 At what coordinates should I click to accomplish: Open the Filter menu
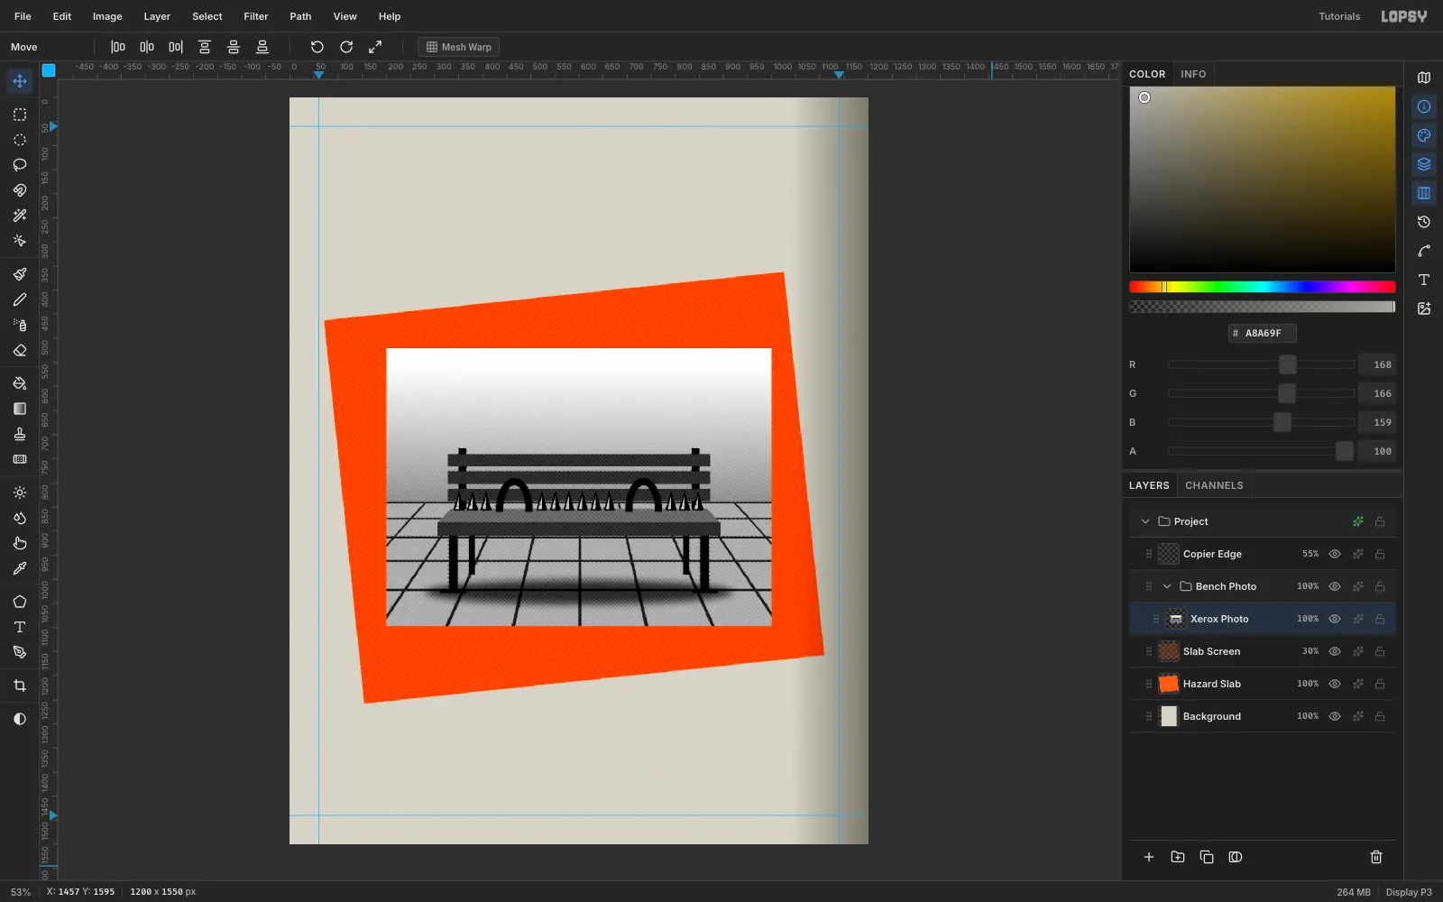point(256,16)
